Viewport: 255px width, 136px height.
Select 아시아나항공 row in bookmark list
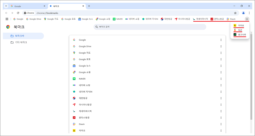pyautogui.click(x=147, y=105)
